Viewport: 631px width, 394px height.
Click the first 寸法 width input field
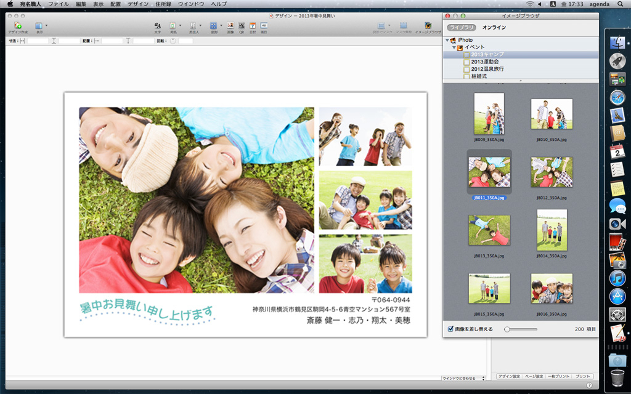pos(38,41)
